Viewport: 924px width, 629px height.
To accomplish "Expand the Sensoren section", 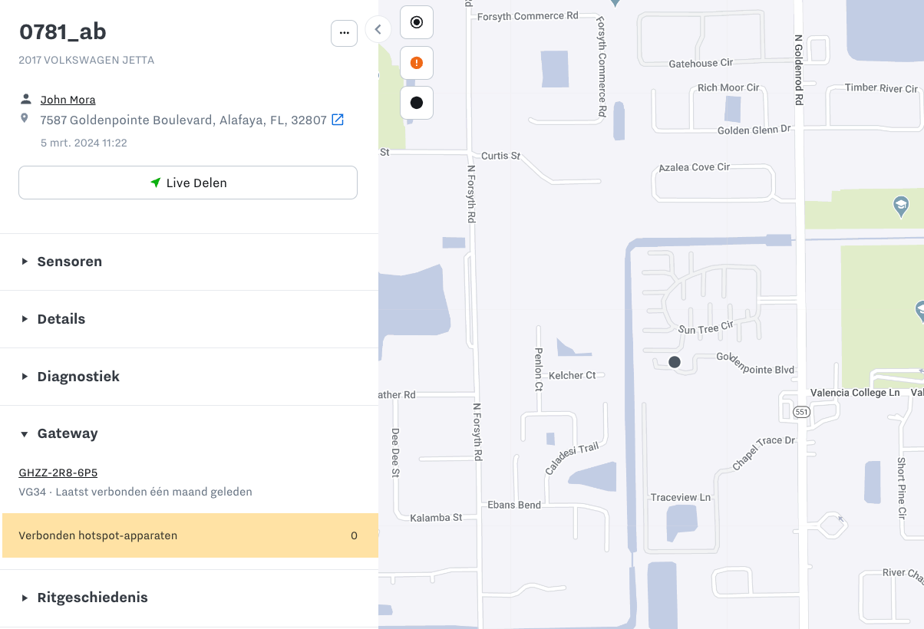I will tap(69, 262).
